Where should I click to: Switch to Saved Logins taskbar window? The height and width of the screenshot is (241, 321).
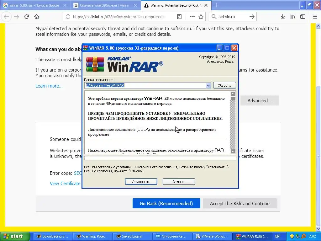coord(132,236)
